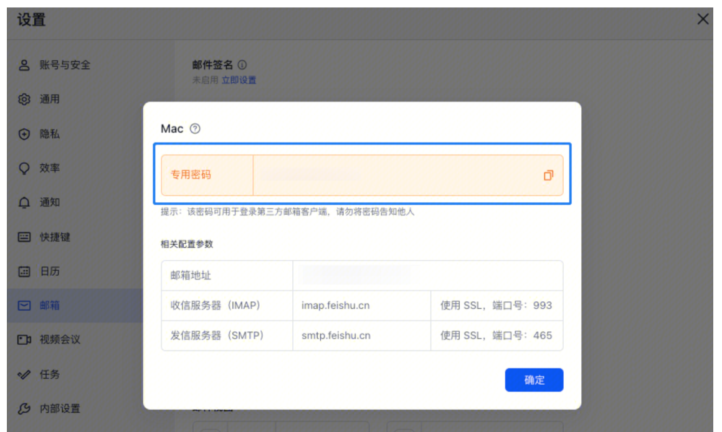Click the account and security person icon

[x=24, y=65]
